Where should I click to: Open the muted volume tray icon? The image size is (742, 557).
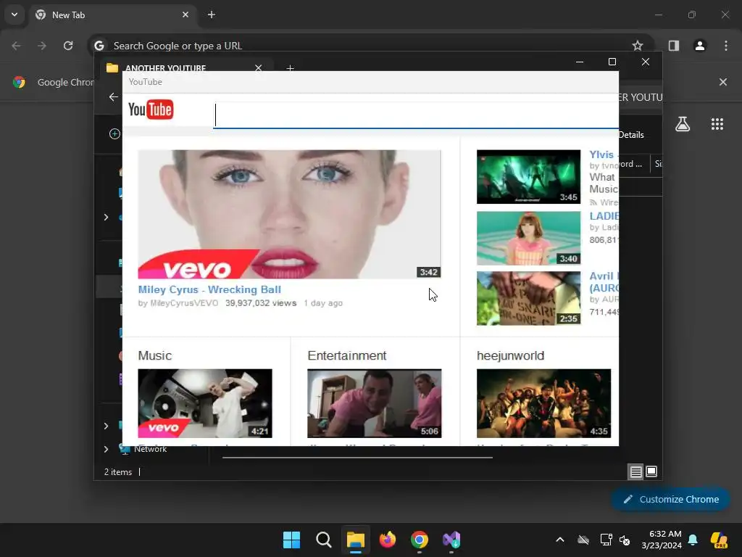[625, 540]
